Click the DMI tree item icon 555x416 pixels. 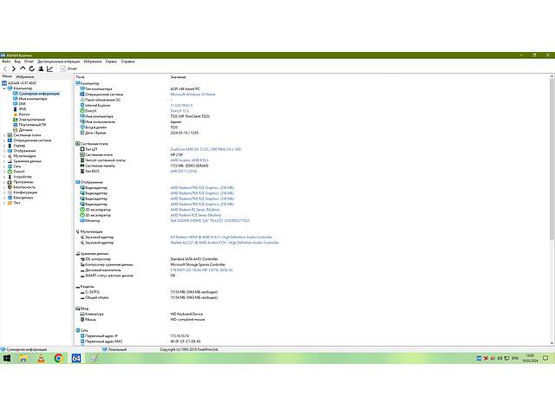(x=16, y=104)
